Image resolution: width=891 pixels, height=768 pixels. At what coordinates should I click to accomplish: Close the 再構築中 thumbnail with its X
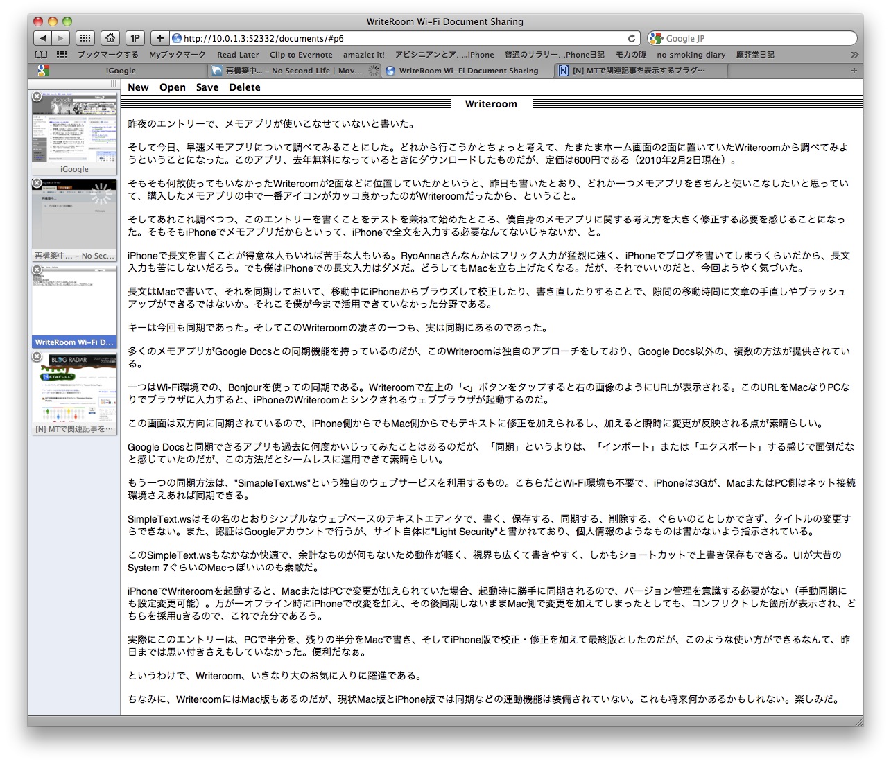[x=37, y=183]
